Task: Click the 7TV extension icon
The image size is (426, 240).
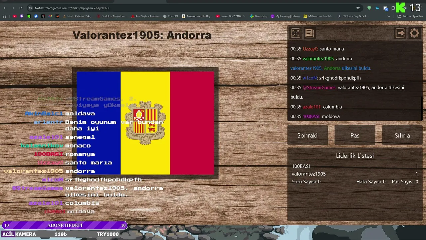Action: (x=377, y=8)
